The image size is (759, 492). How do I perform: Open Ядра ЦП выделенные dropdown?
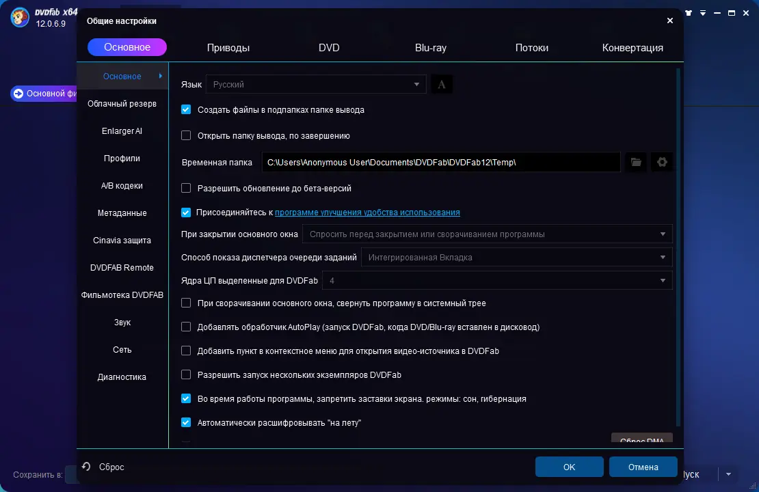pos(497,281)
